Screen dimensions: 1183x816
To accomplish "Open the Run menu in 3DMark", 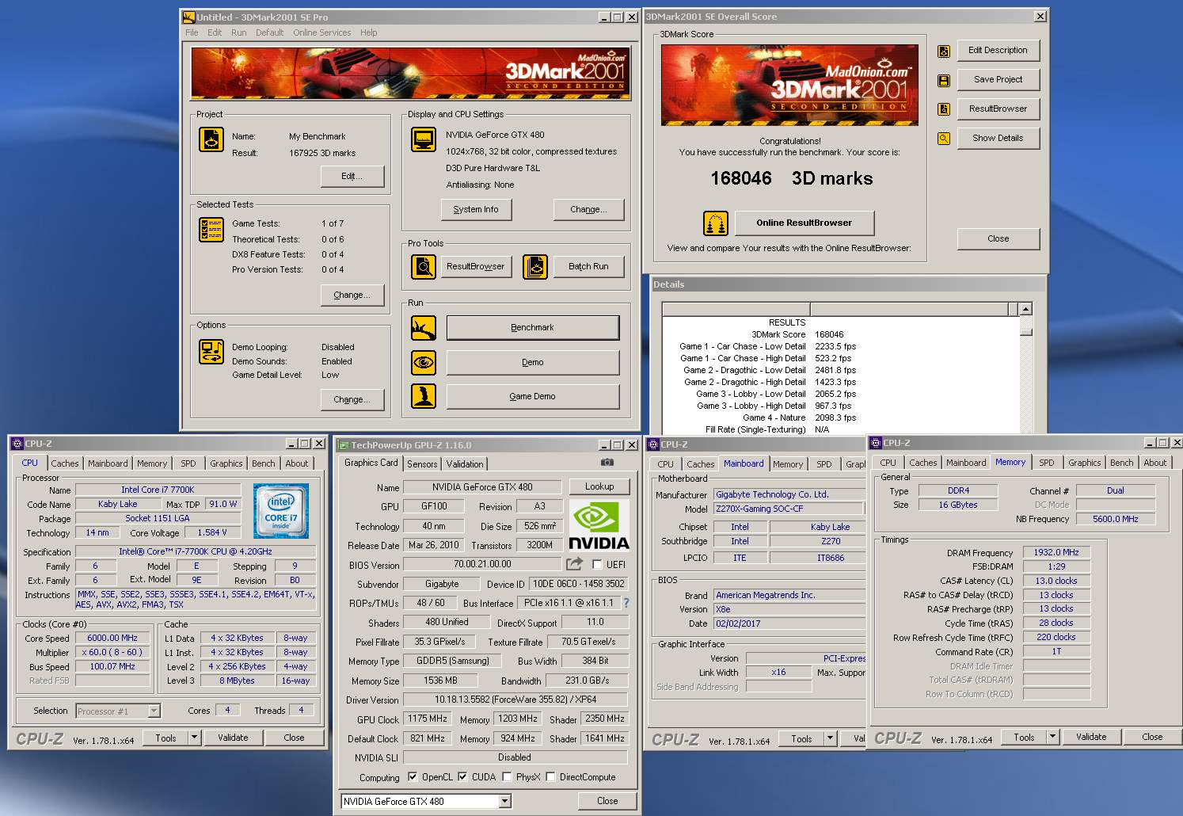I will coord(238,32).
